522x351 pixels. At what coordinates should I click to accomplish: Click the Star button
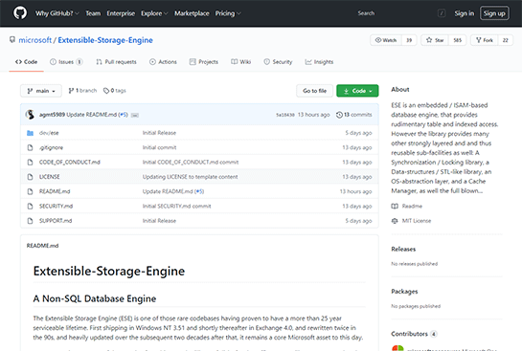[435, 40]
